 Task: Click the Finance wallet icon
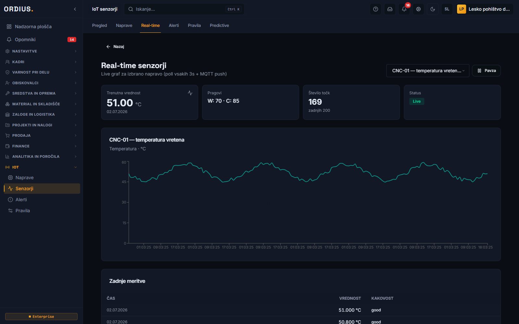7,146
